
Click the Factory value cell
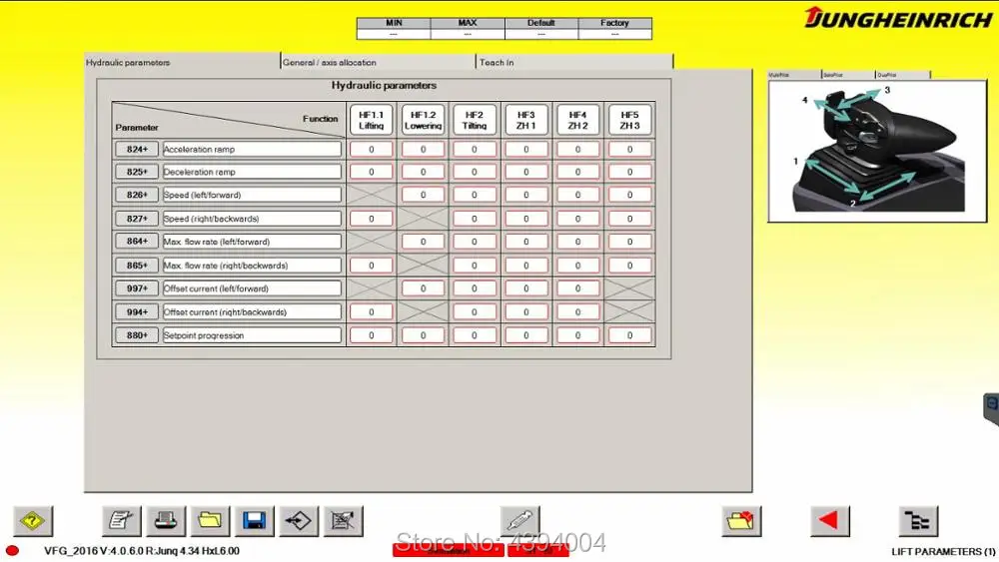pyautogui.click(x=614, y=34)
